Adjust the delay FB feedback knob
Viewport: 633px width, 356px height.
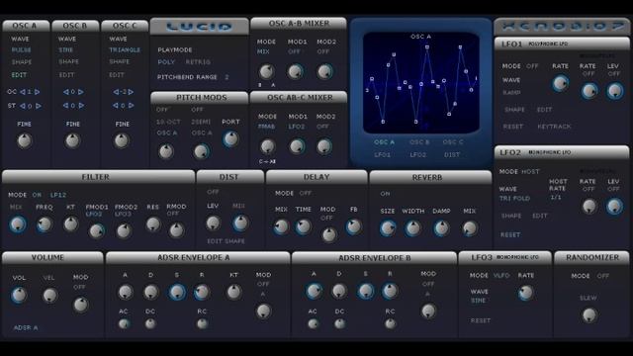(354, 226)
